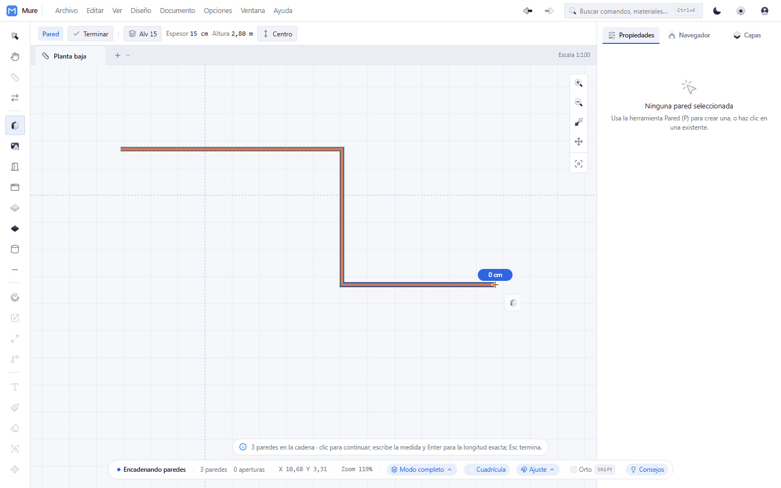Open the Ayuda menu
The image size is (781, 488).
tap(283, 11)
